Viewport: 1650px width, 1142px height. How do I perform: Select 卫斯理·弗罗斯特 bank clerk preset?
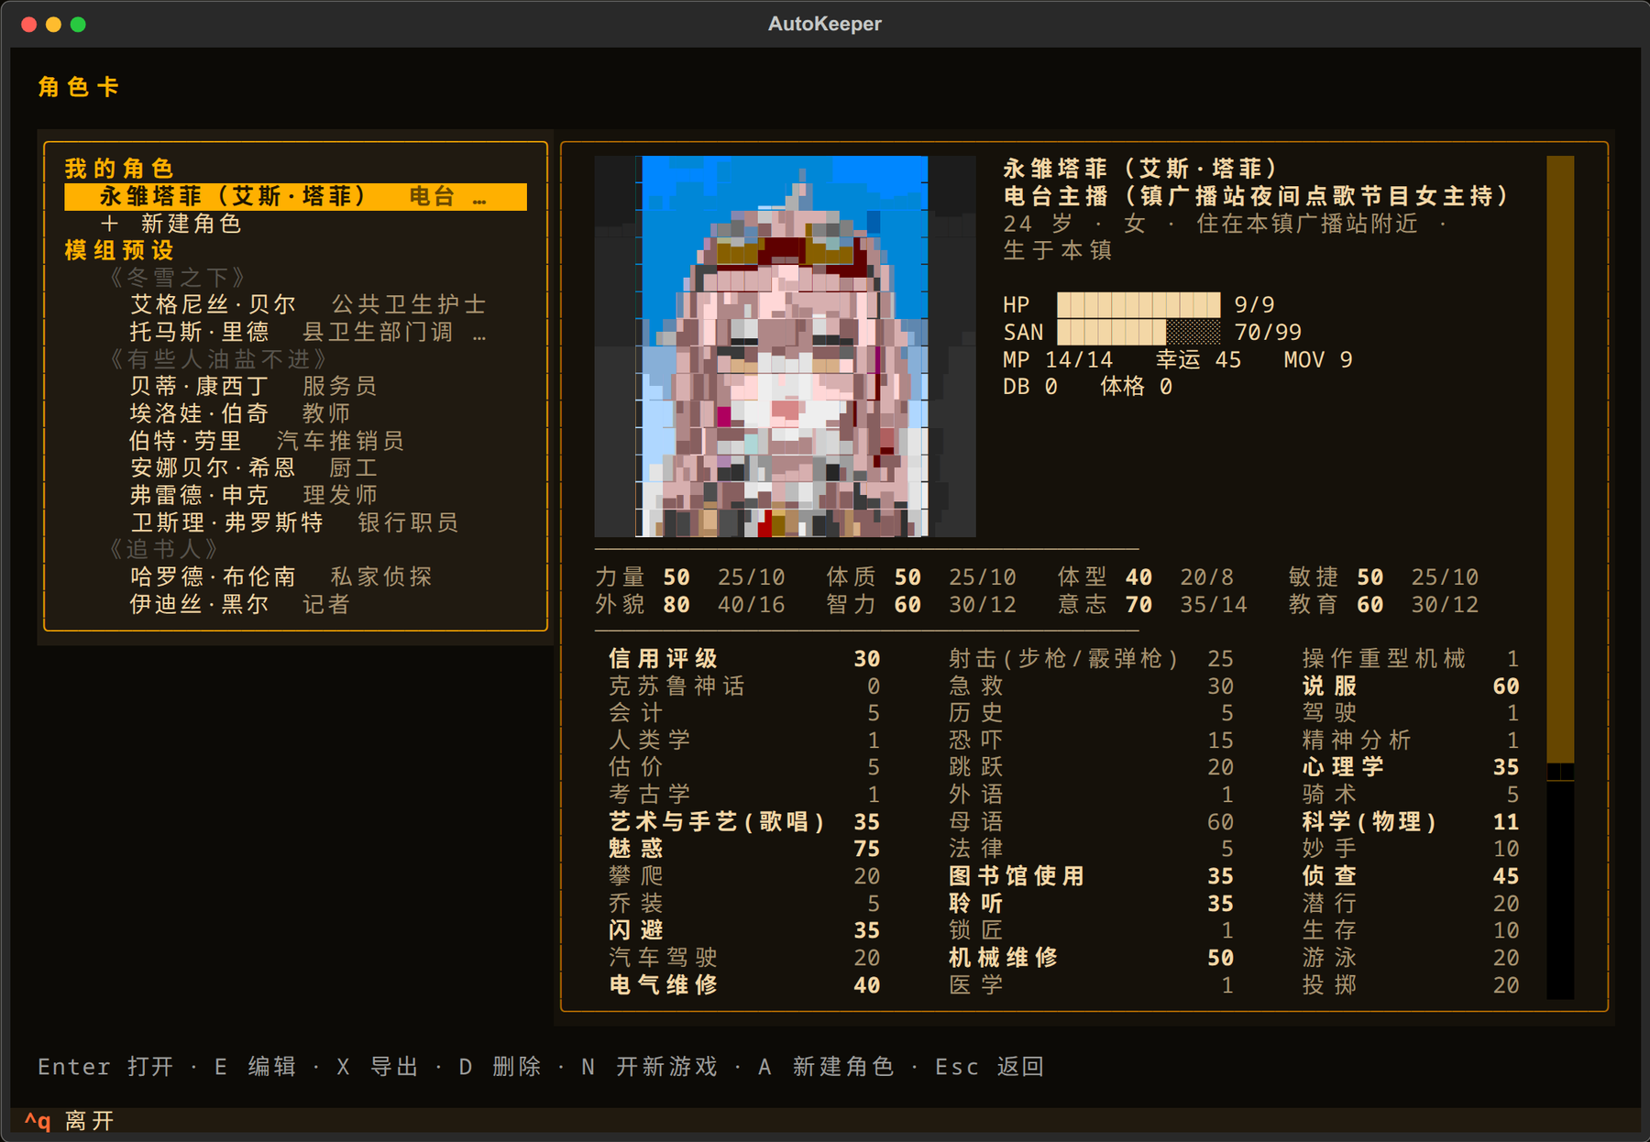pyautogui.click(x=294, y=522)
